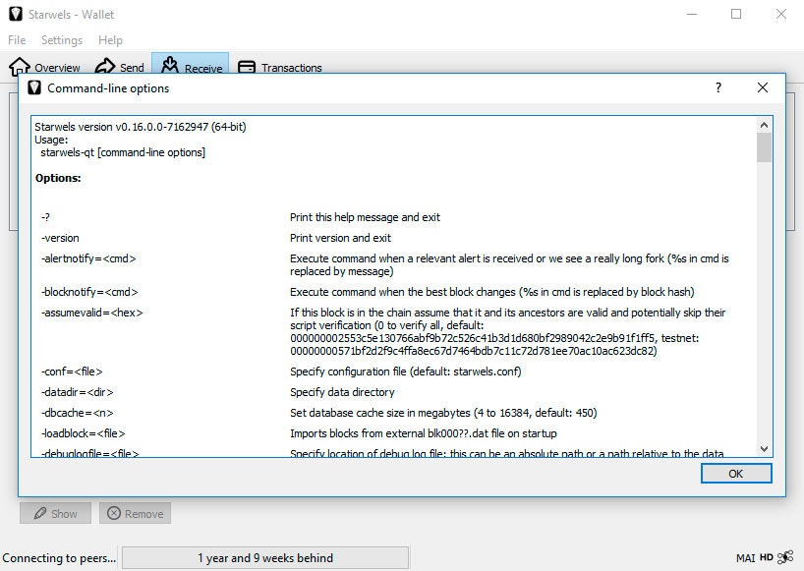Click the vertical scrollbar thumb in options list
The width and height of the screenshot is (804, 571).
(x=764, y=147)
